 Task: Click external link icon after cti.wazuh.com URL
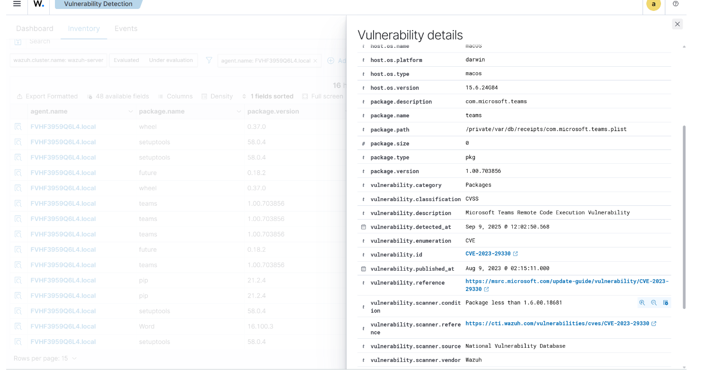[x=654, y=324]
